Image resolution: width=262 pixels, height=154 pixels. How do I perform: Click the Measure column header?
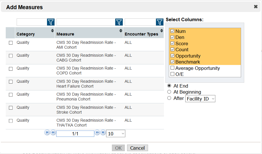tap(89, 33)
